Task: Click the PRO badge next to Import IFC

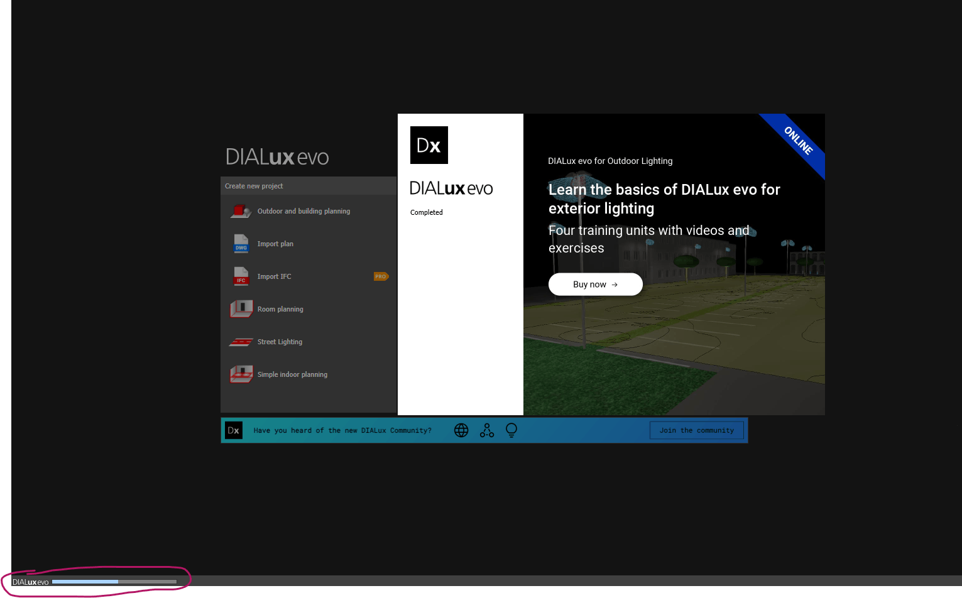Action: pos(381,276)
